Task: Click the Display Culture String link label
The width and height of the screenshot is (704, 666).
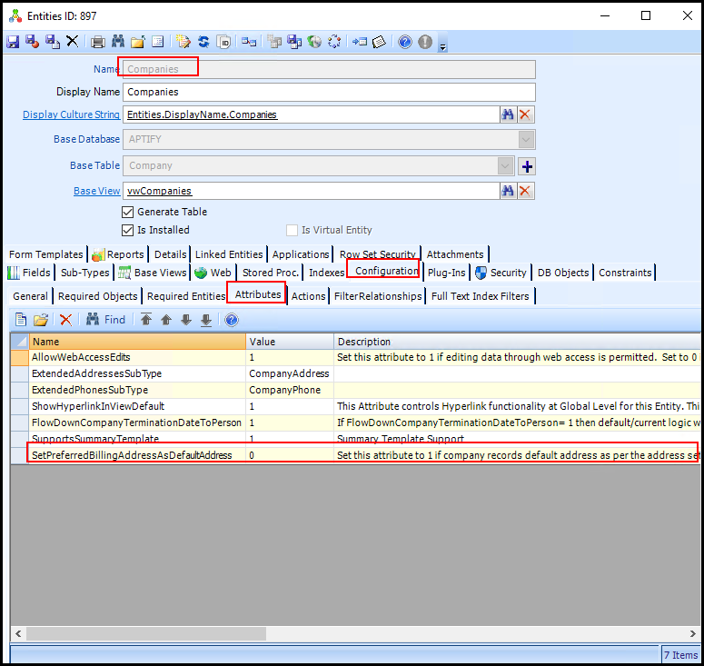Action: pyautogui.click(x=72, y=114)
